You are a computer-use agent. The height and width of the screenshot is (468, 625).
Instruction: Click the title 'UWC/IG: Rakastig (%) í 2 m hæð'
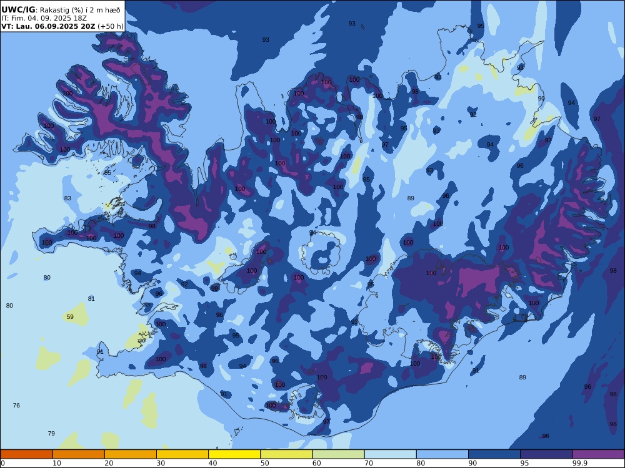pyautogui.click(x=61, y=10)
